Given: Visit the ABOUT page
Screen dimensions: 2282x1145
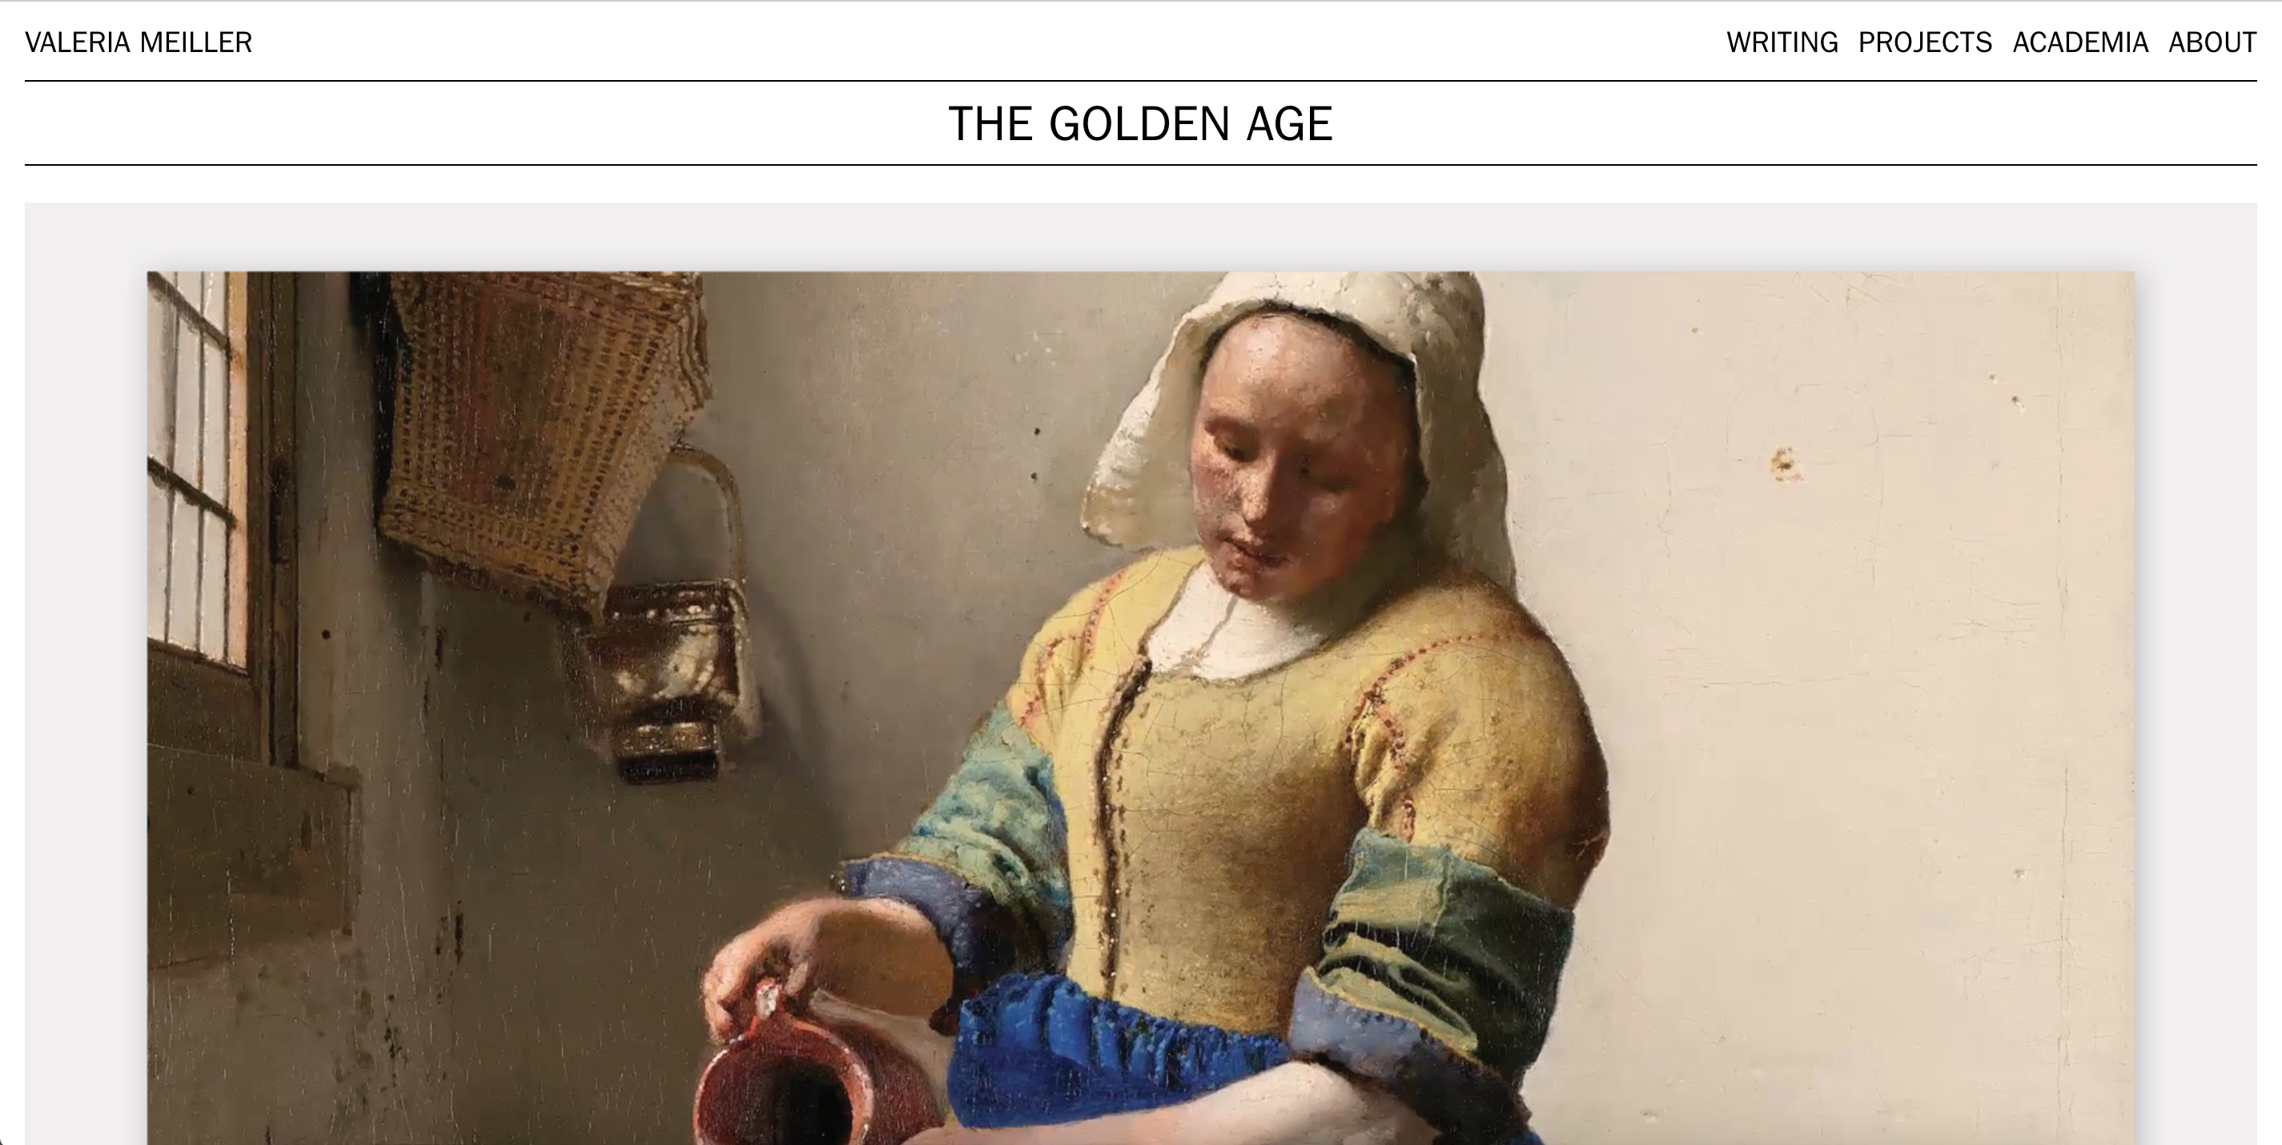Looking at the screenshot, I should coord(2212,42).
